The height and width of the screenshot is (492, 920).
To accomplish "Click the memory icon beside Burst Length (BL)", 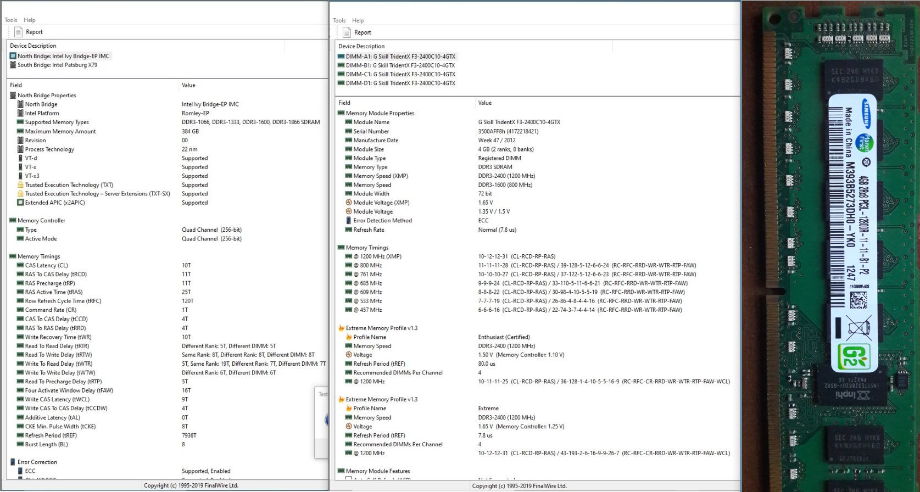I will coord(20,444).
